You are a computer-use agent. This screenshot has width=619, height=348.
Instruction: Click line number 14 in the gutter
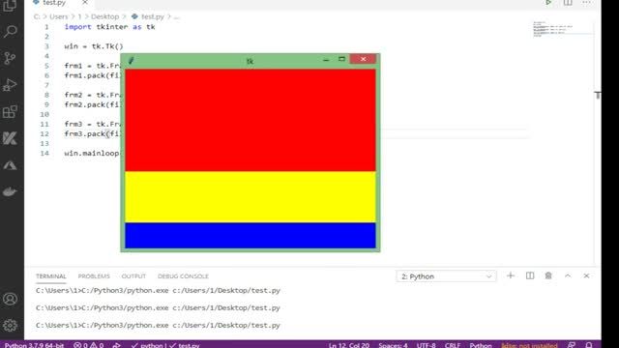tap(44, 153)
